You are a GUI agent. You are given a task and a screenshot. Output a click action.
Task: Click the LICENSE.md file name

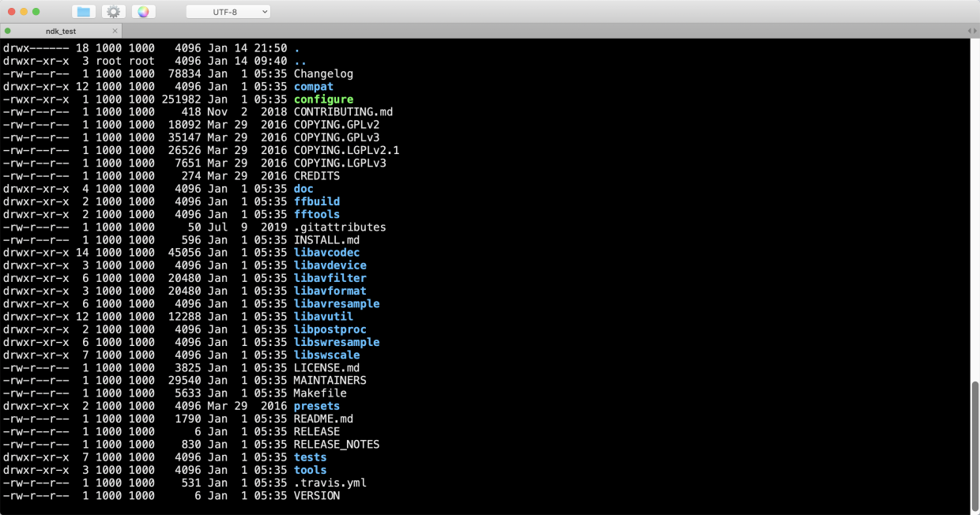326,367
